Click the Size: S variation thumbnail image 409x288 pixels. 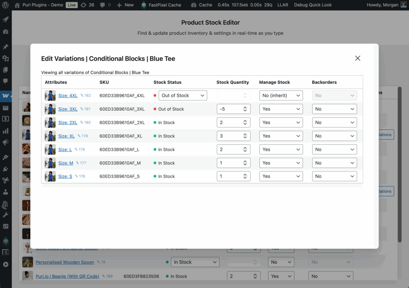pos(50,176)
